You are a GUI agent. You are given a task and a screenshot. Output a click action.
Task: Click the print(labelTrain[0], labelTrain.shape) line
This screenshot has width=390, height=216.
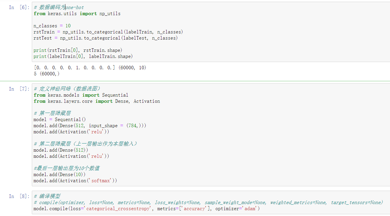coord(83,56)
